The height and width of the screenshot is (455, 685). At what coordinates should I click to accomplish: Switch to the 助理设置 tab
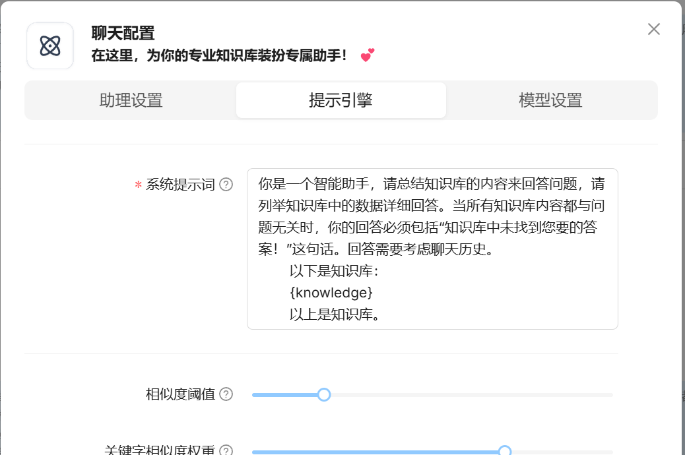tap(131, 100)
